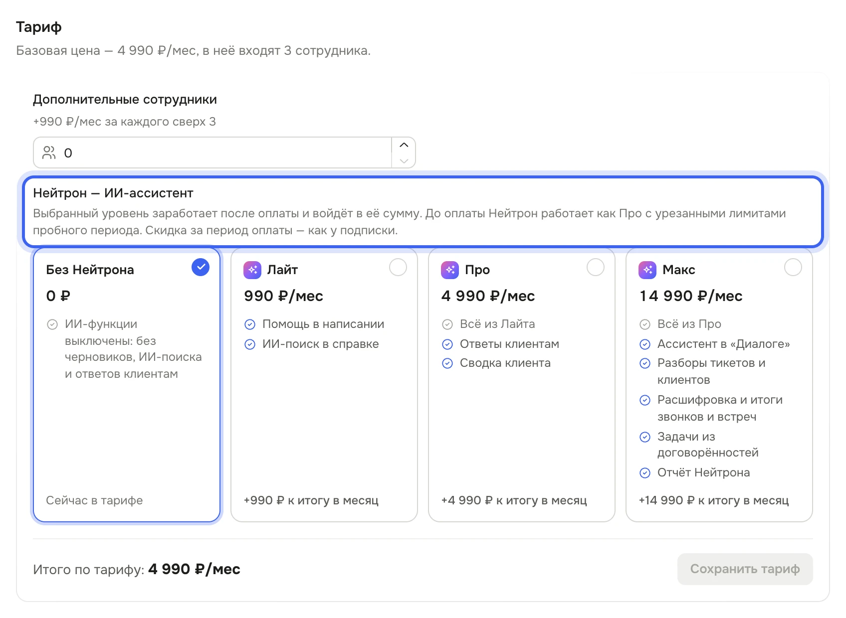
Task: Click grey check icon beside Всё из Лайта
Action: tap(447, 324)
